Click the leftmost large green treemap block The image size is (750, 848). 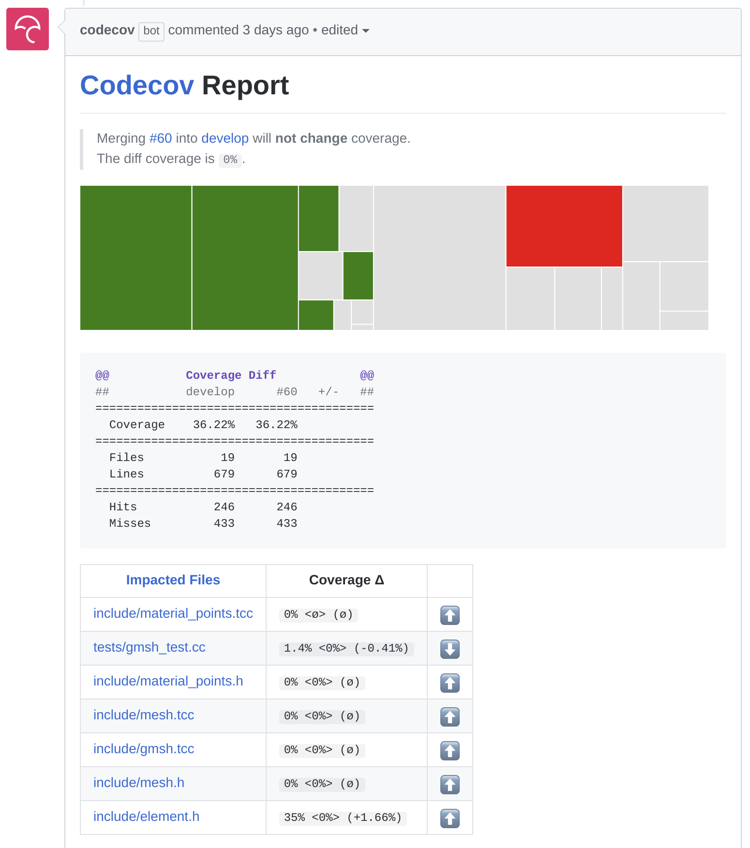[x=135, y=258]
